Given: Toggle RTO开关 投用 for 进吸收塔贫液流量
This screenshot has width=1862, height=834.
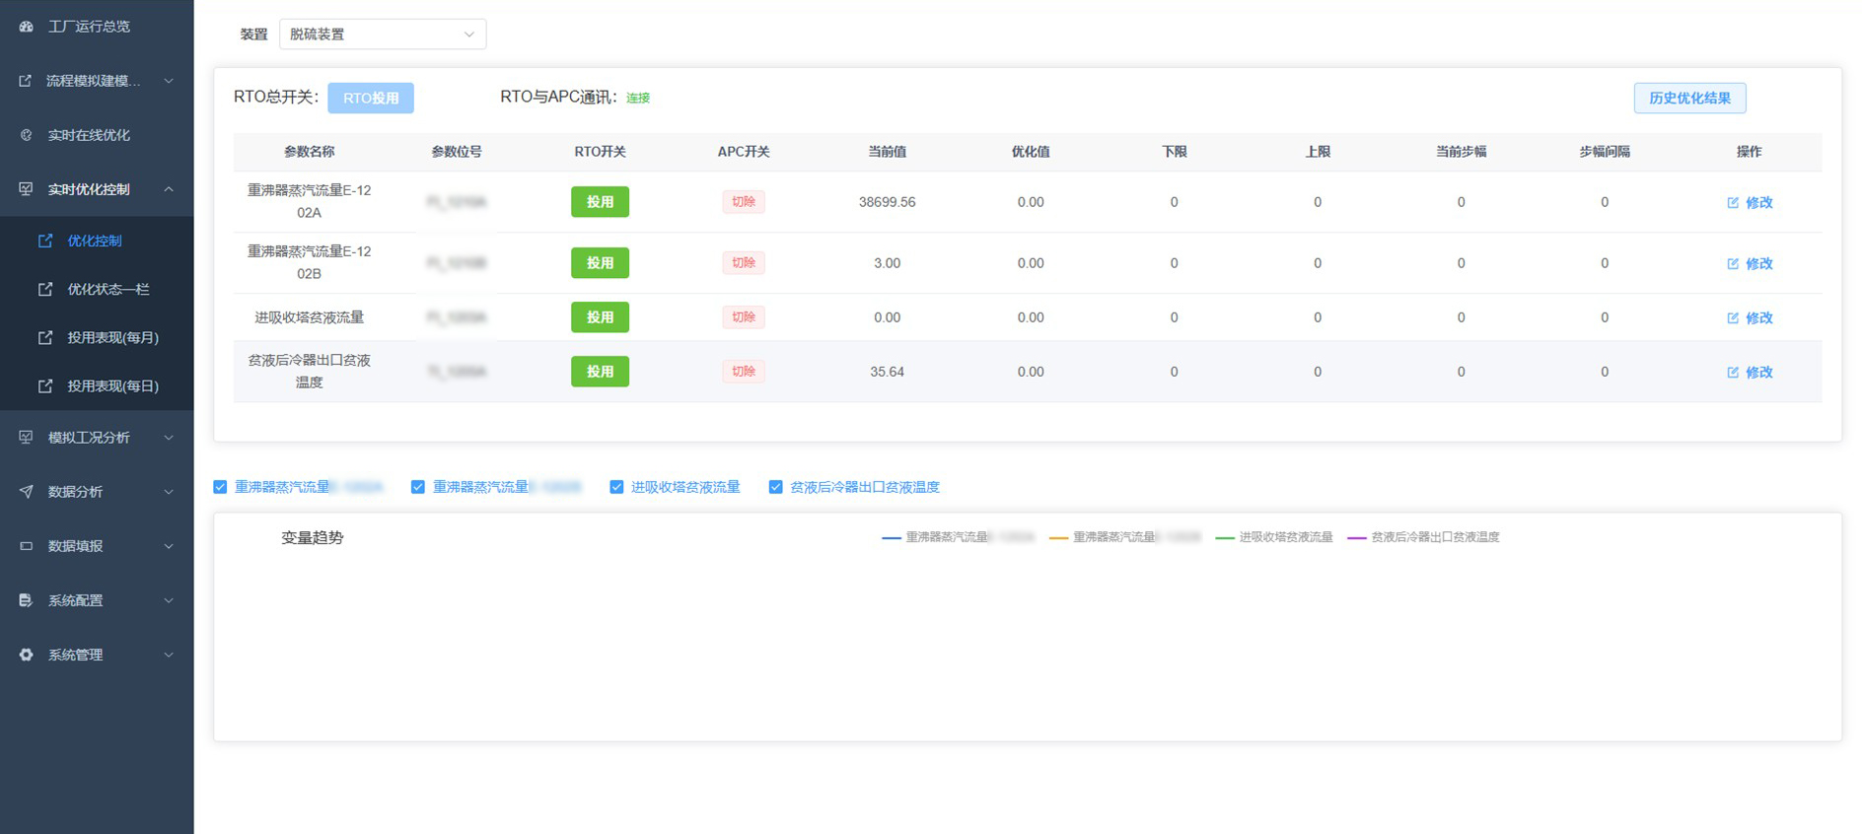Looking at the screenshot, I should point(600,317).
